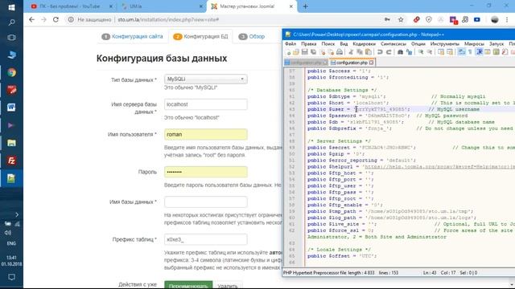Switch to the UM.la browser tab
This screenshot has height=289, width=515.
point(161,6)
